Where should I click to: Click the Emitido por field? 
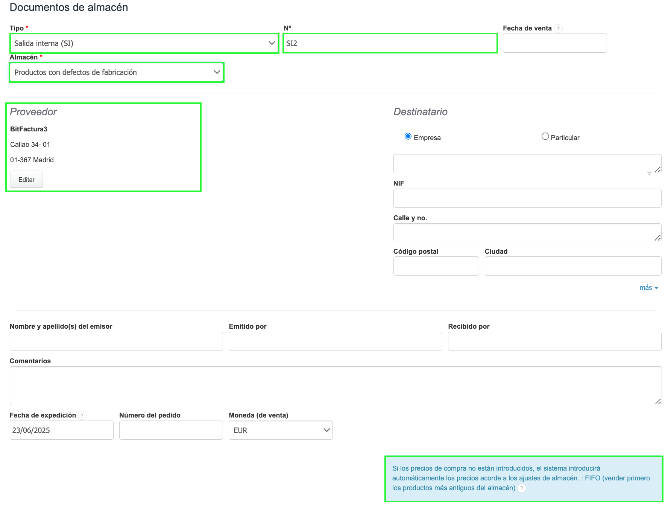click(x=335, y=341)
